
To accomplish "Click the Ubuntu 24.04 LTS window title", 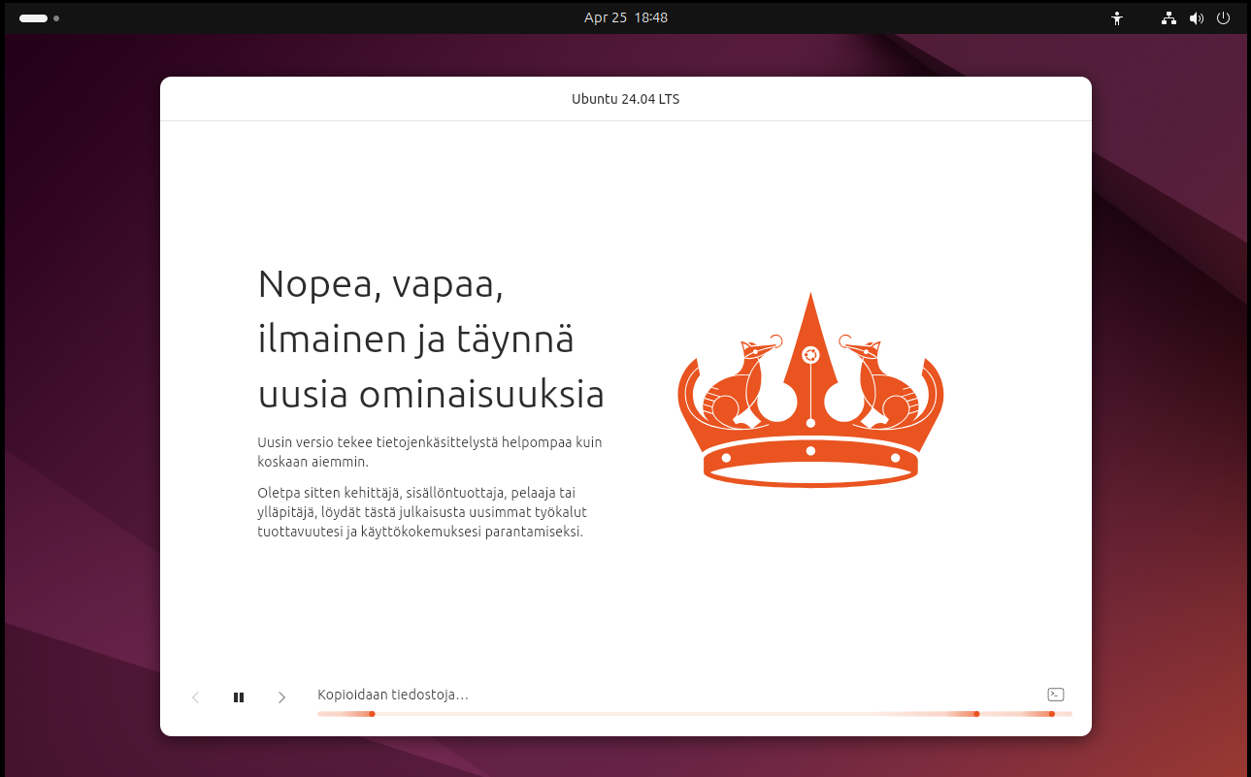I will click(625, 99).
